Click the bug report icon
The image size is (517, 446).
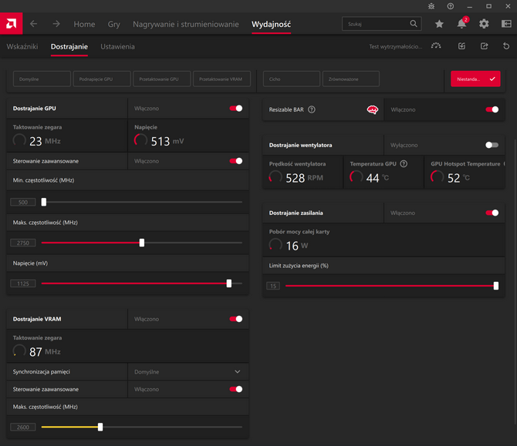point(431,6)
